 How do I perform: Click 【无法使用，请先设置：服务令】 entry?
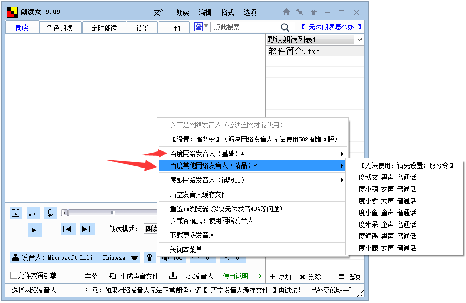pyautogui.click(x=405, y=165)
